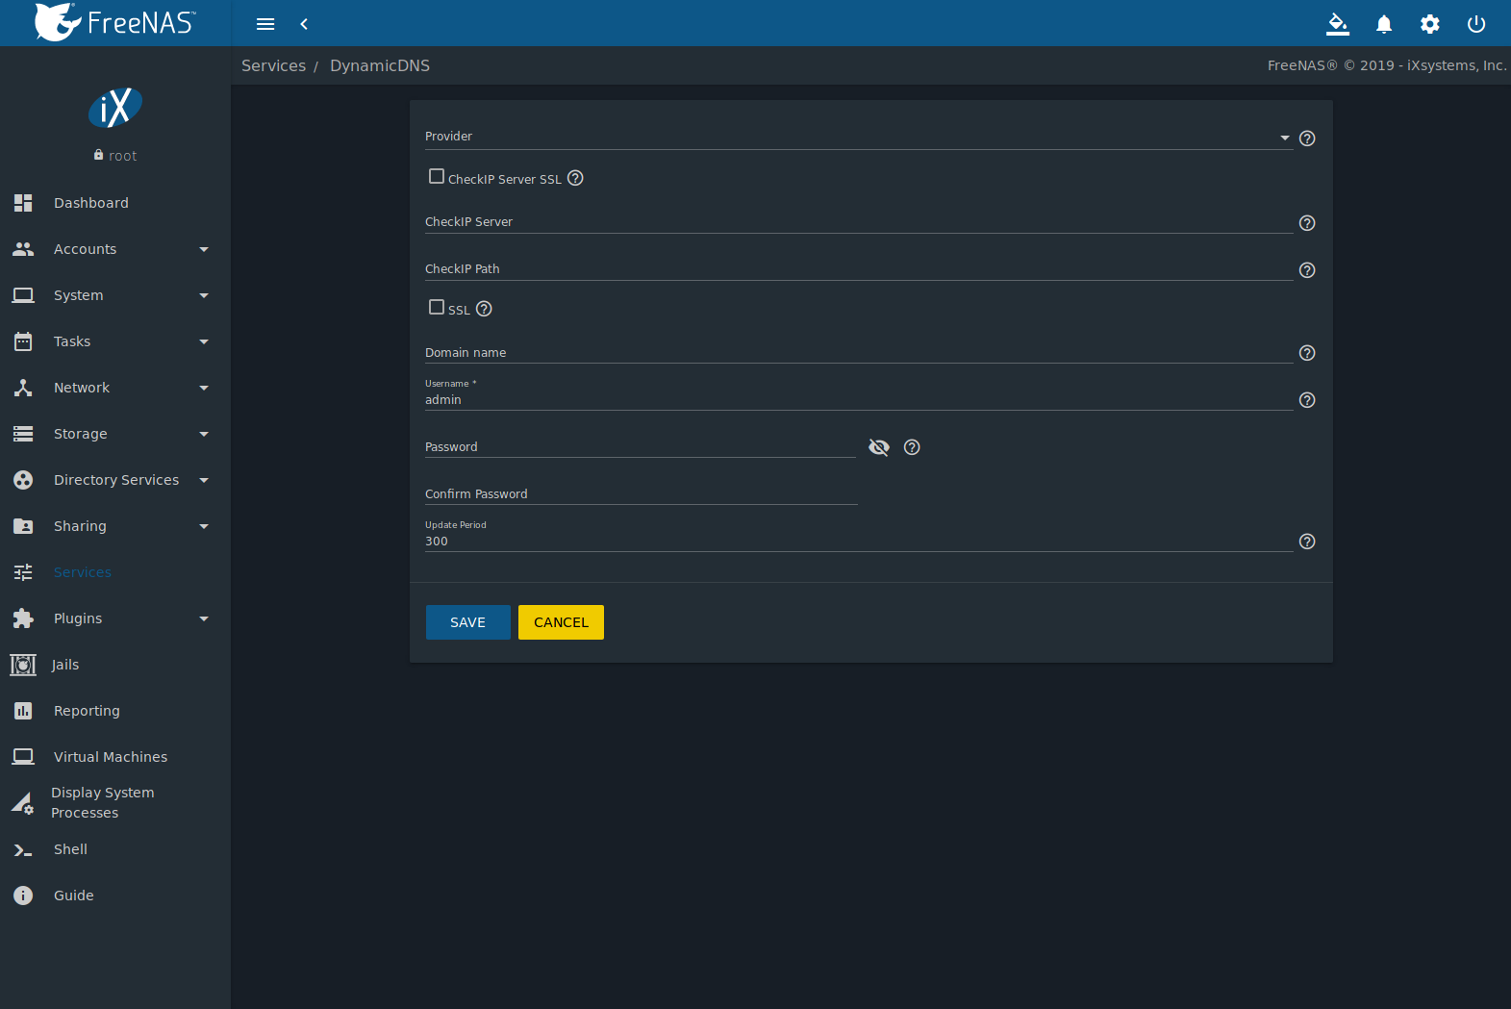
Task: Expand the Plugins menu arrow
Action: [x=204, y=618]
